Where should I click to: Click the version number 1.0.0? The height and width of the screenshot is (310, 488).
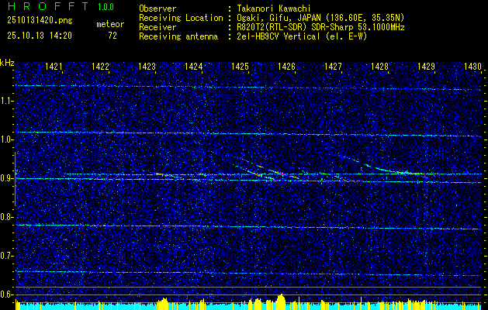point(106,7)
